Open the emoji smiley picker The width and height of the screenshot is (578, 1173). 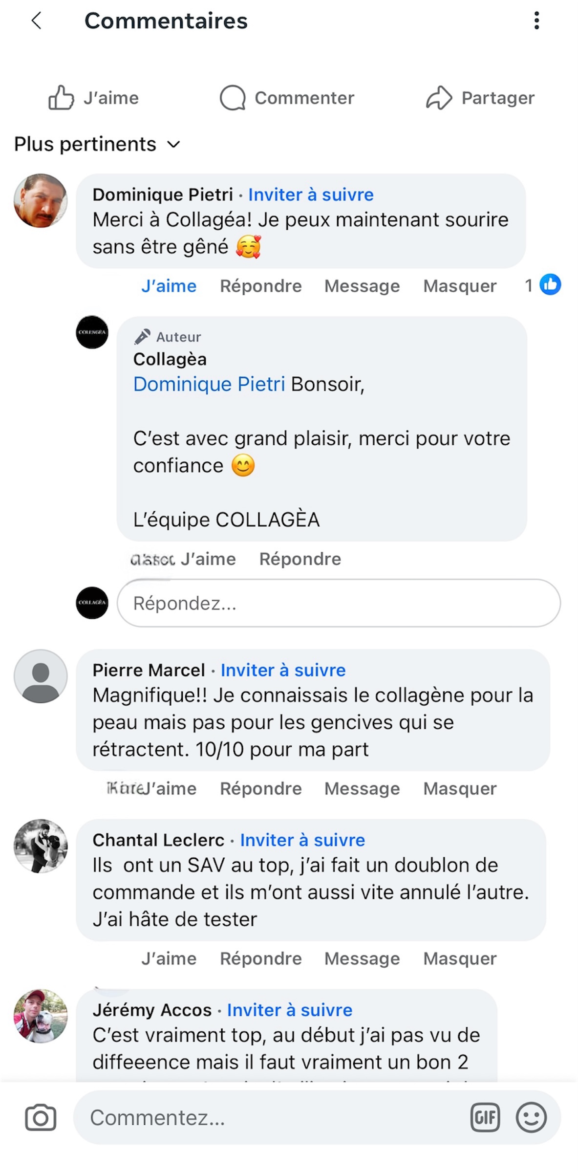coord(531,1117)
